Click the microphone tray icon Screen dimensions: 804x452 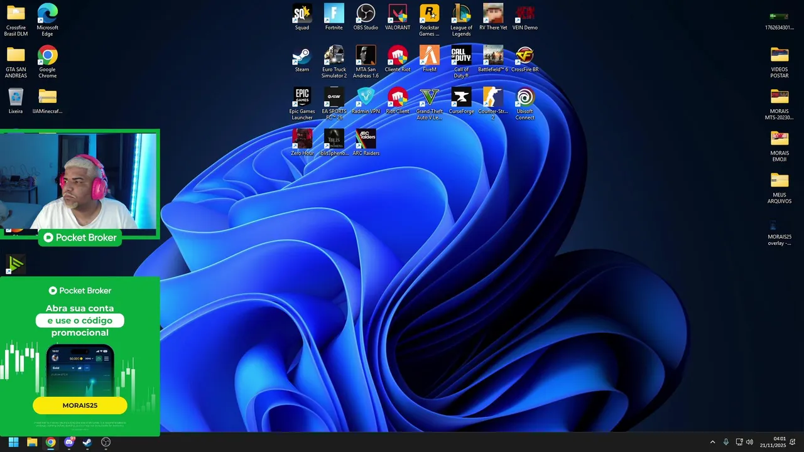726,442
